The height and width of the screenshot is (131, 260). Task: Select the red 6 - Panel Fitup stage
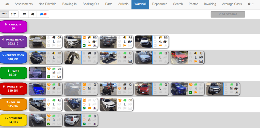coord(13,89)
